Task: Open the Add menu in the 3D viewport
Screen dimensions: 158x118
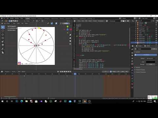Action: pyautogui.click(x=22, y=23)
